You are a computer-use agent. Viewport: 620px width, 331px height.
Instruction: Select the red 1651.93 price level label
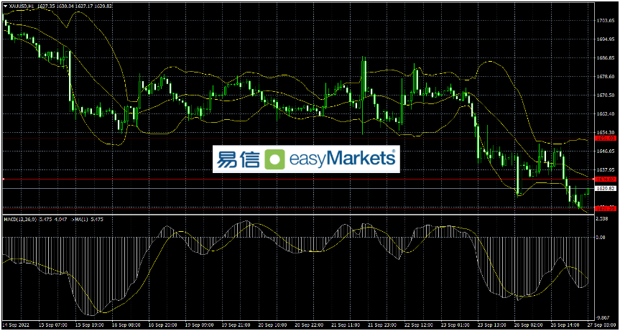coord(606,139)
